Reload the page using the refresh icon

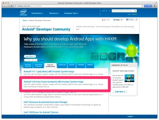coord(142,6)
